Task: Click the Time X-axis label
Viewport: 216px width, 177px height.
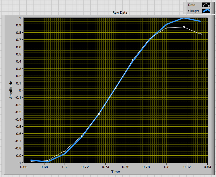Action: [116, 172]
